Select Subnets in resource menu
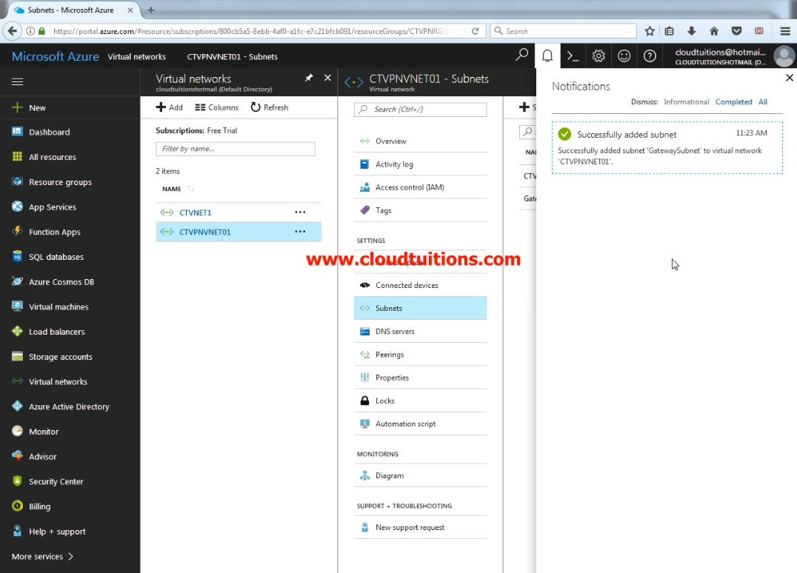This screenshot has height=573, width=797. point(421,308)
